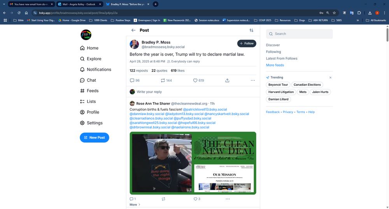The image size is (389, 209).
Task: Reply icon on Rose Ann's post
Action: (133, 199)
